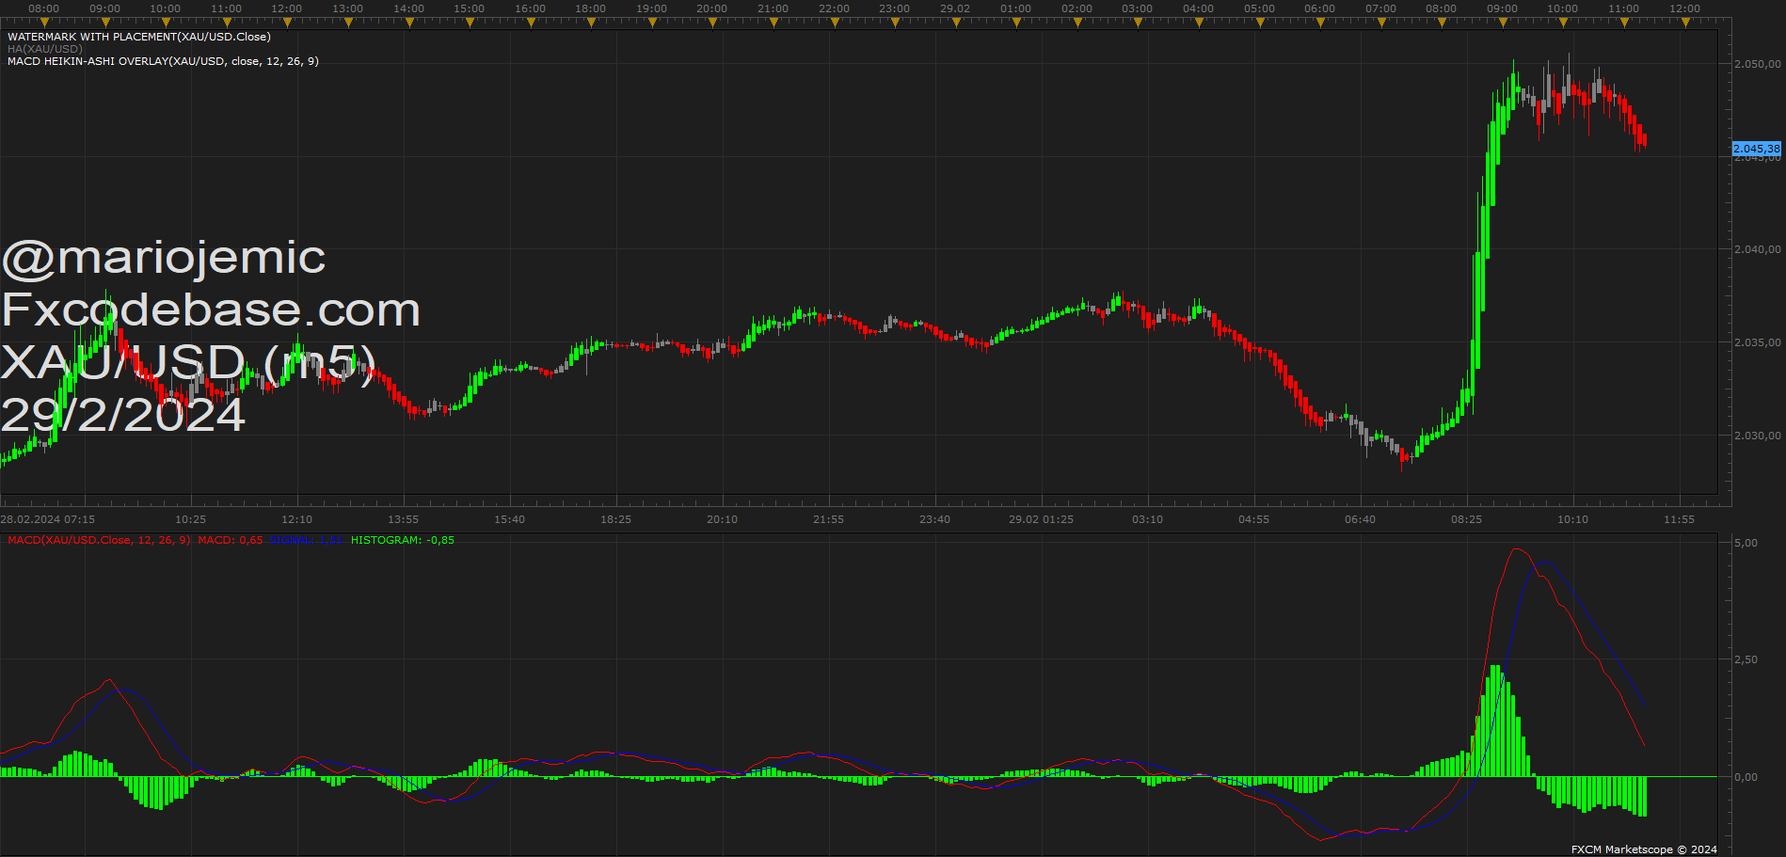This screenshot has height=857, width=1786.
Task: Click the yellow marker under 22:00
Action: tap(835, 23)
